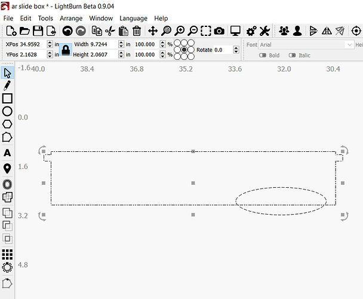Click top-right rotation handle of selection

(344, 150)
